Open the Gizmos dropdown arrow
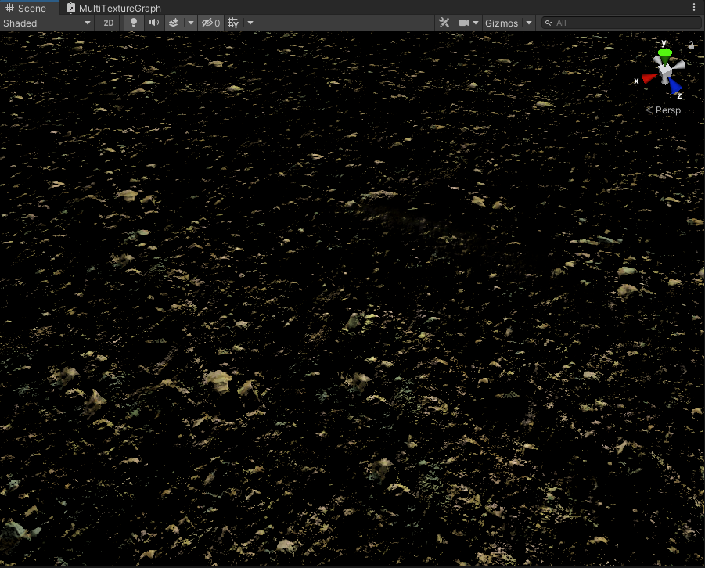 pos(528,23)
